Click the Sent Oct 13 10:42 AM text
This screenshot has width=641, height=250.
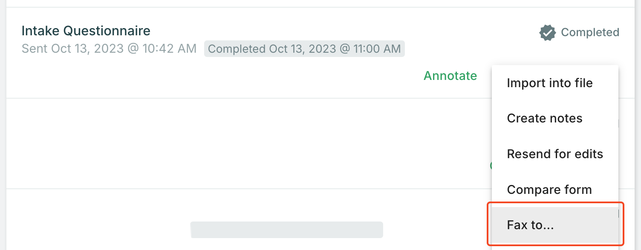pos(109,48)
